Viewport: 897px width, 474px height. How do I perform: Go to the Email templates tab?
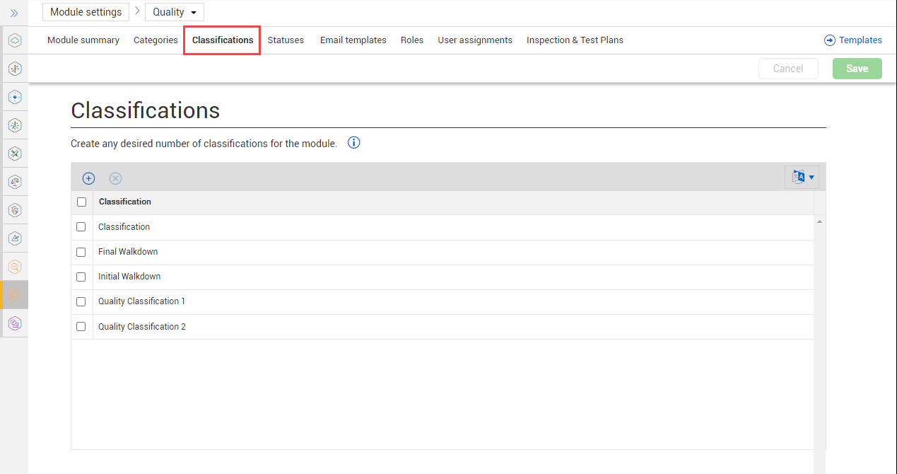tap(353, 40)
